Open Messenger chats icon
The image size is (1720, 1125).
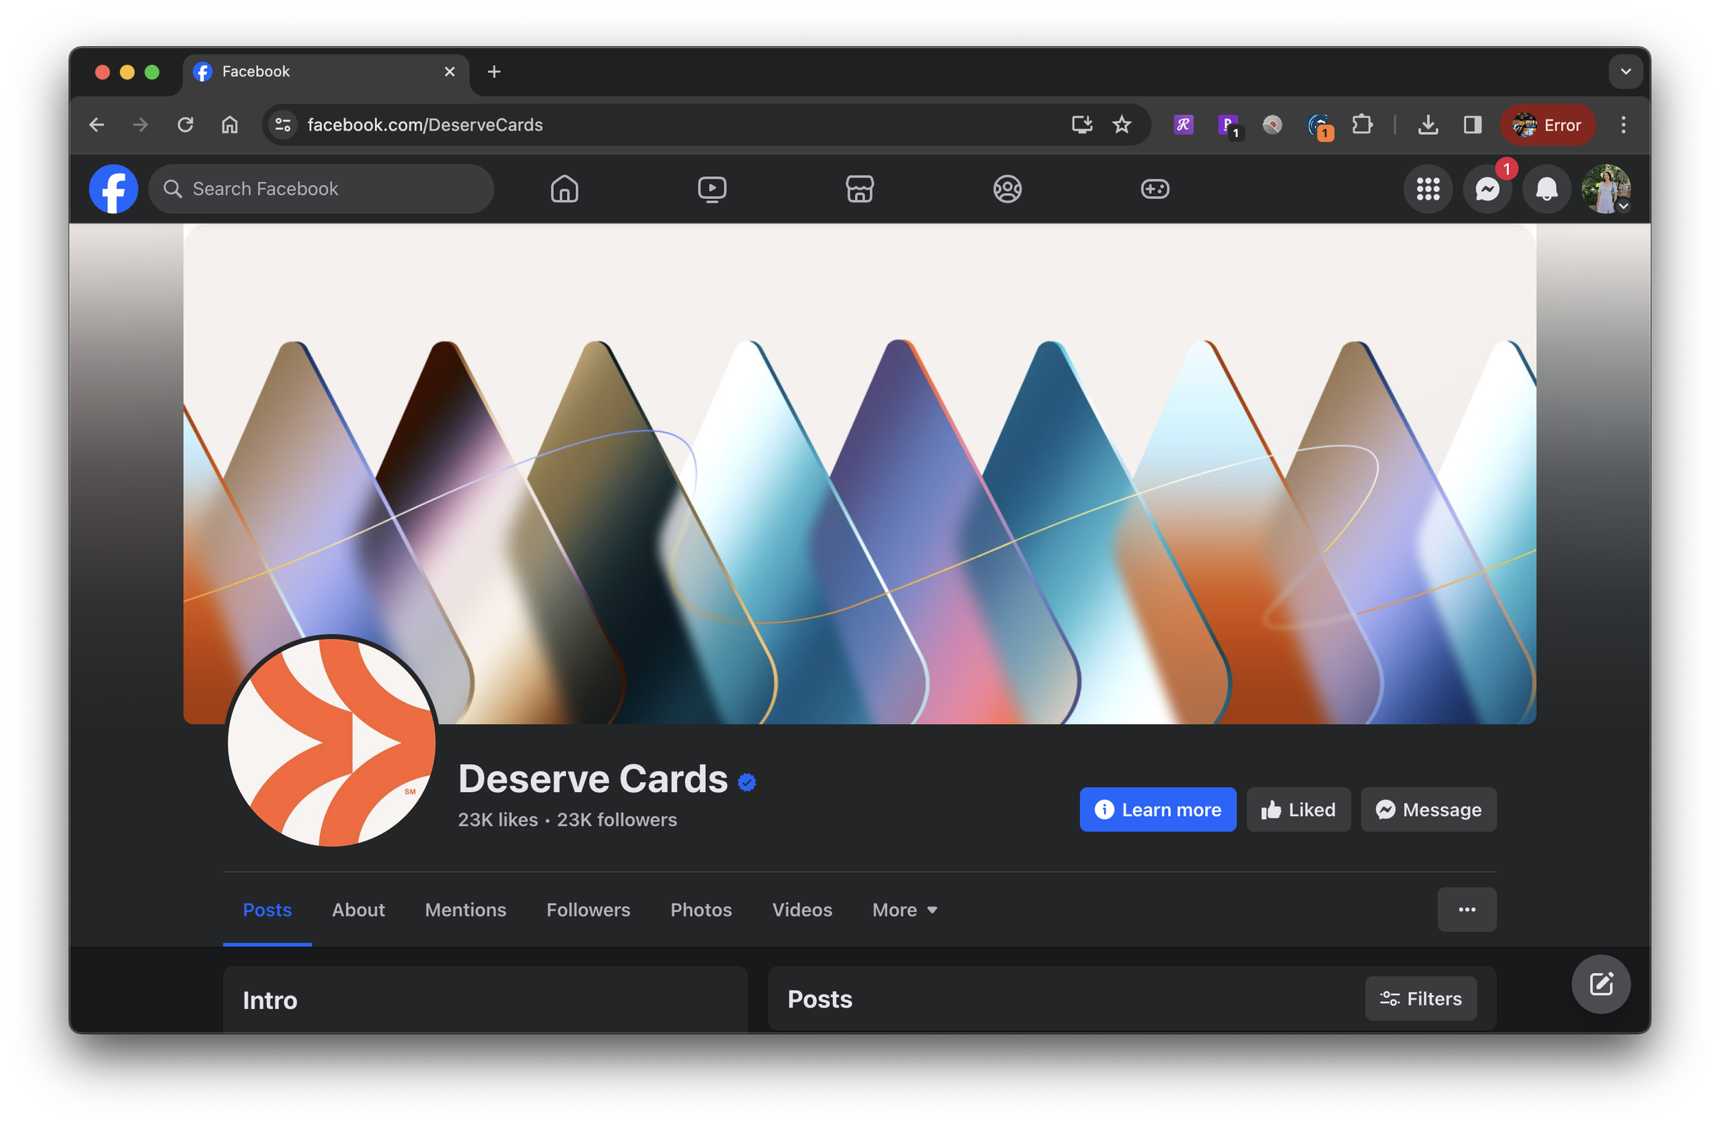pyautogui.click(x=1487, y=189)
